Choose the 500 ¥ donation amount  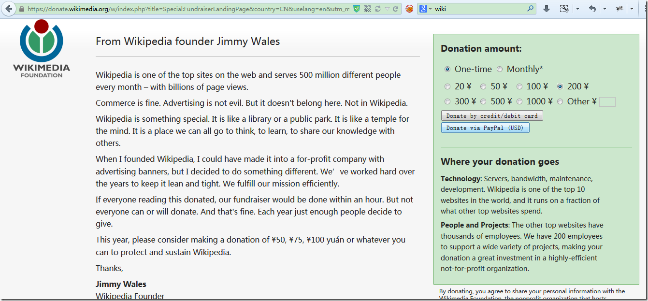pos(483,101)
